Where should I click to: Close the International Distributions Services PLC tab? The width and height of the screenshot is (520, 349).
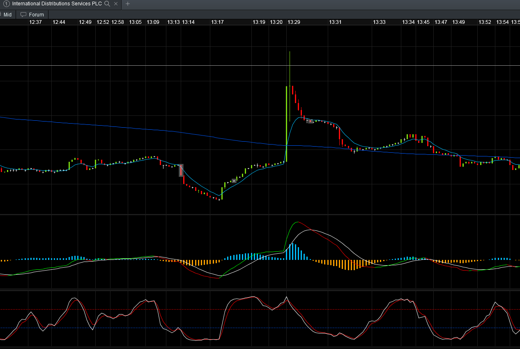tap(116, 4)
